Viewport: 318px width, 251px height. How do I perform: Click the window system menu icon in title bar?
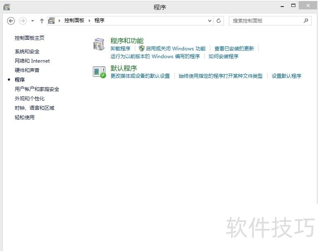7,7
